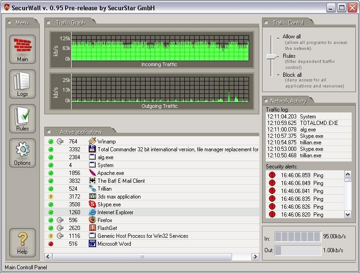Image resolution: width=360 pixels, height=273 pixels.
Task: Select the TOTALCMD.EXE traffic log entry
Action: point(309,123)
